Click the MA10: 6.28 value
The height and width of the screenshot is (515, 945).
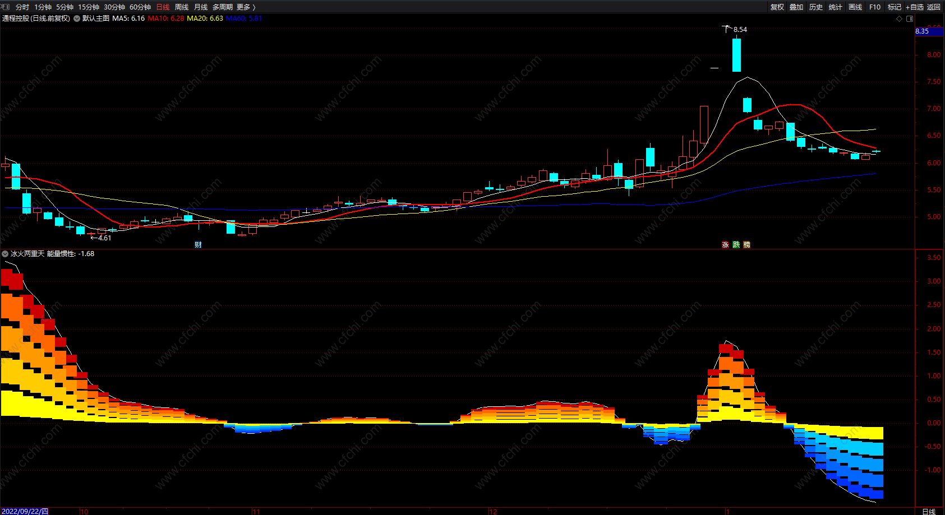(x=166, y=18)
